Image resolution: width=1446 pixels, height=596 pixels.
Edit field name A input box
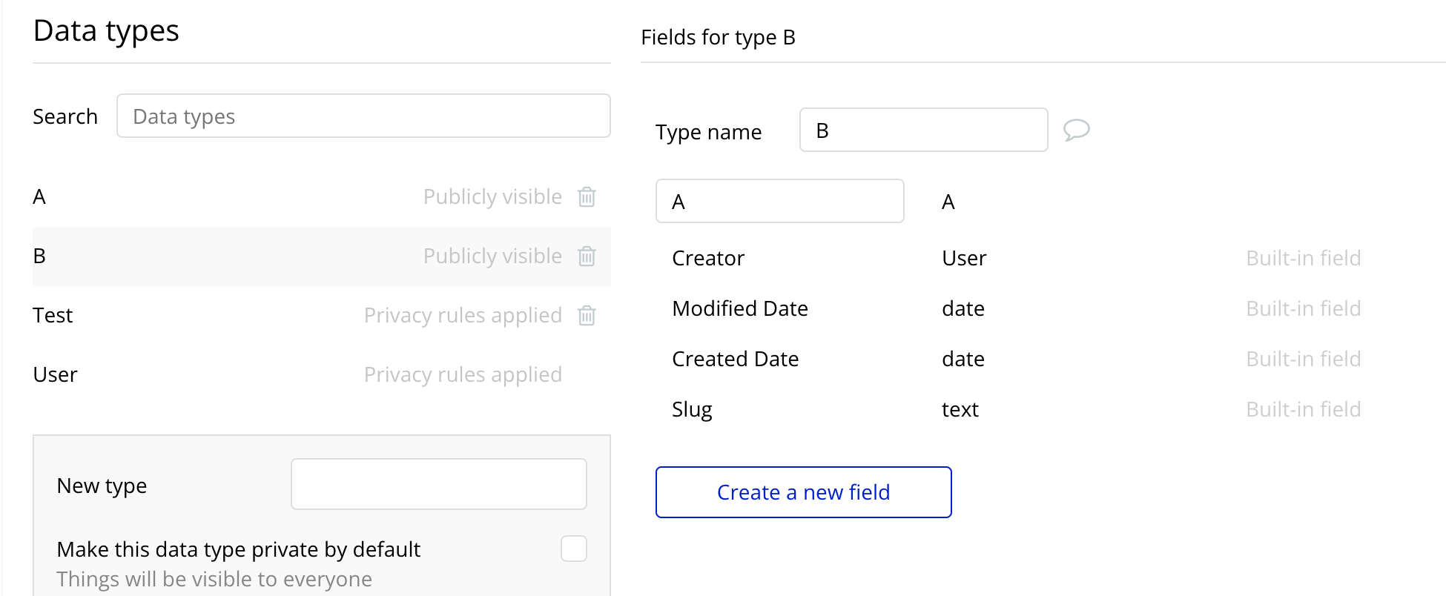779,201
